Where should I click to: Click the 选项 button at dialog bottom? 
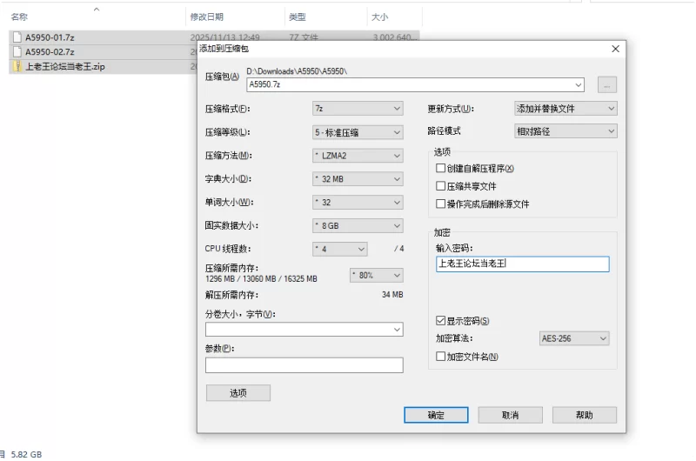[238, 393]
